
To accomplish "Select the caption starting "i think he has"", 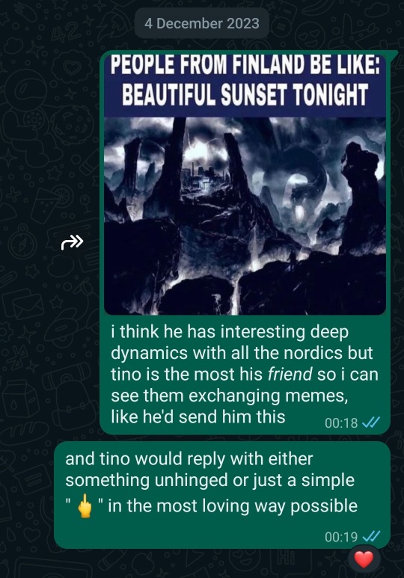I will [245, 374].
